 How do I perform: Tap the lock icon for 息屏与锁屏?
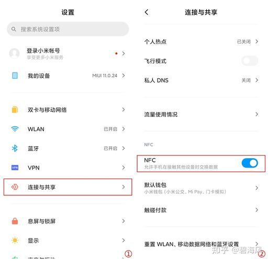coord(15,221)
